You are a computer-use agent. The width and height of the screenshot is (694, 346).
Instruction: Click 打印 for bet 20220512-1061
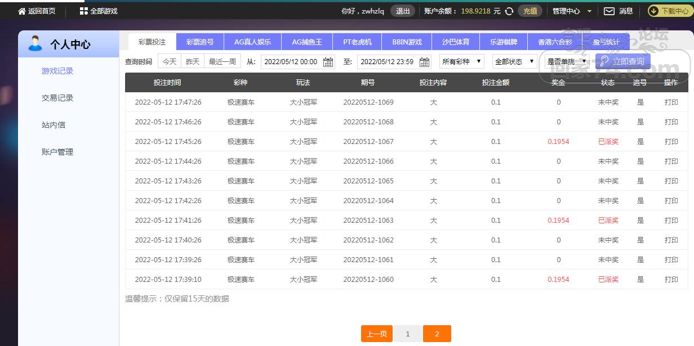(671, 260)
